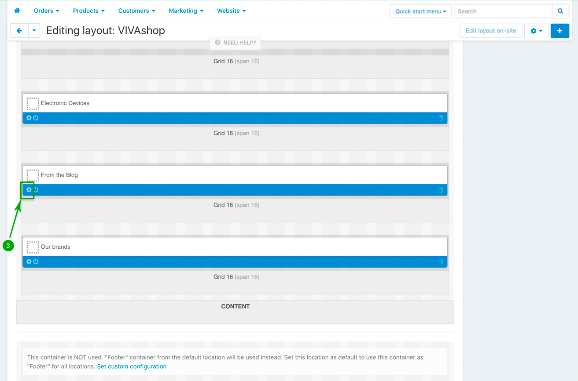Screen dimensions: 578x381
Task: Delete the Electronic Devices block via trash icon
Action: point(441,118)
